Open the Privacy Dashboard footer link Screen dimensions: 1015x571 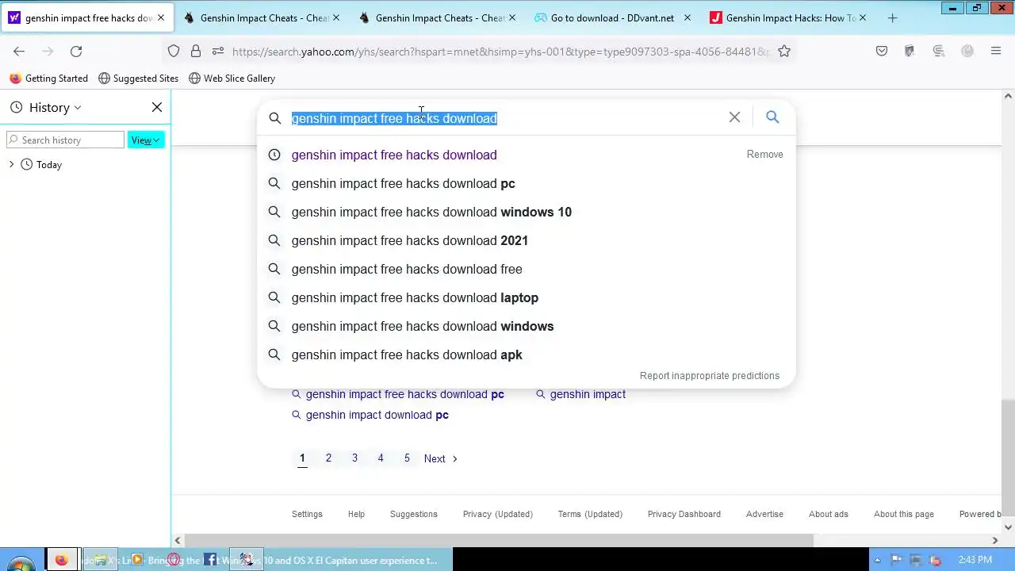[684, 514]
